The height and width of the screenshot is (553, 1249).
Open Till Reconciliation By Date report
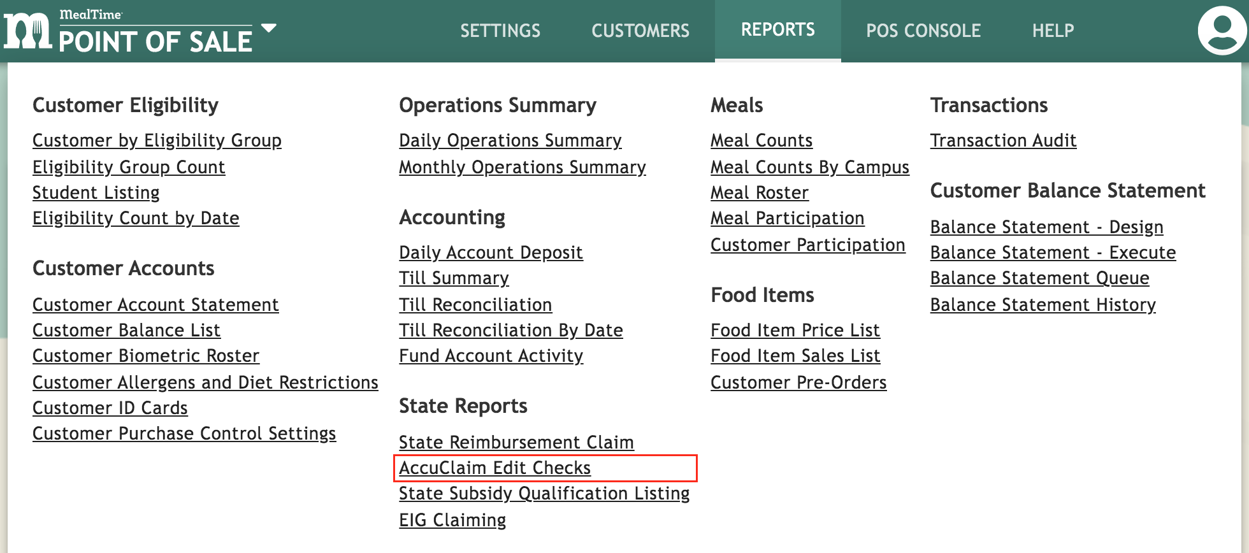pyautogui.click(x=511, y=330)
